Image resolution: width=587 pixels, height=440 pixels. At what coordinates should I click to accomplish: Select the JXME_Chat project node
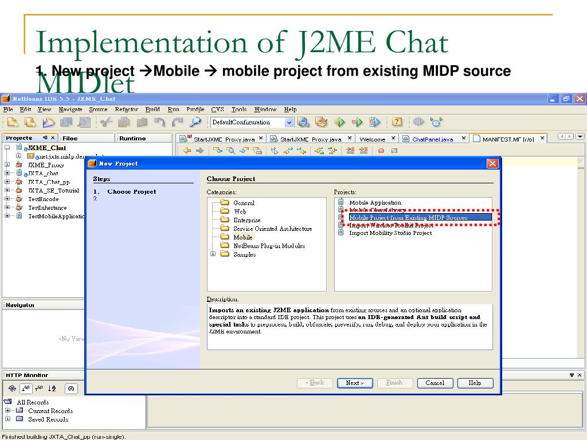47,148
